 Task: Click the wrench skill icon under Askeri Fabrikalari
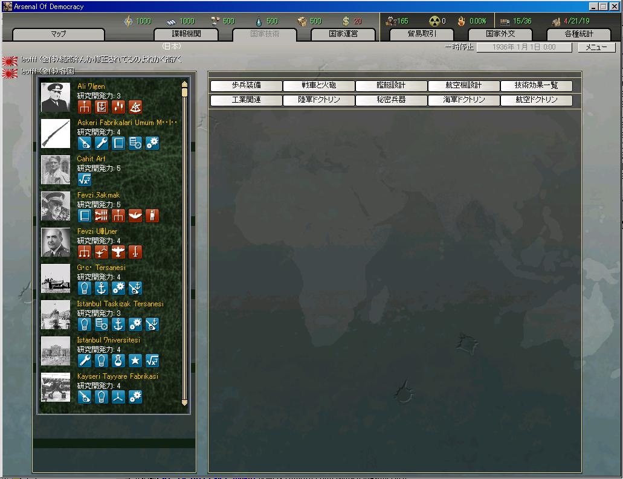[102, 143]
